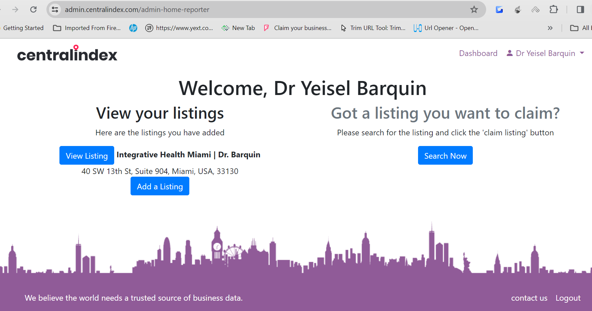This screenshot has height=311, width=592.
Task: Open the Trim URL Tool bookmark
Action: (x=373, y=28)
